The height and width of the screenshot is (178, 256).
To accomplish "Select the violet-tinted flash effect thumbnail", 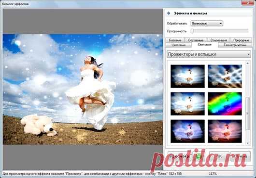I will (x=187, y=131).
